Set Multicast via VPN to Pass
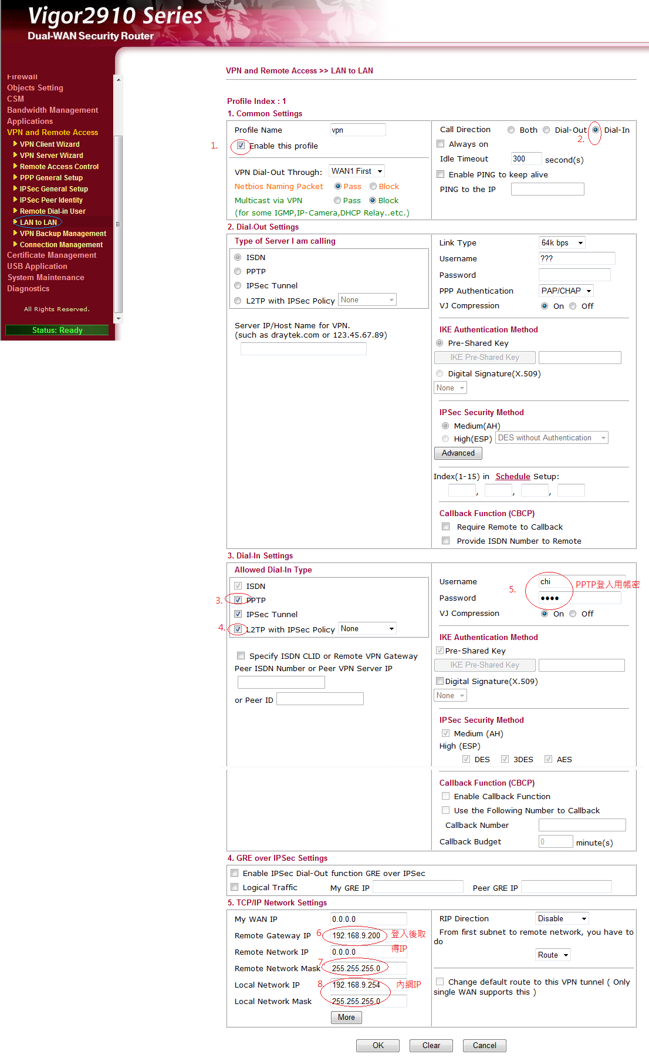This screenshot has width=649, height=1061. 337,201
